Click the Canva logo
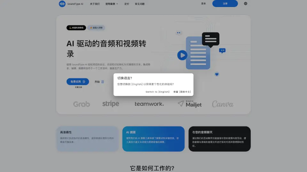 [223, 104]
